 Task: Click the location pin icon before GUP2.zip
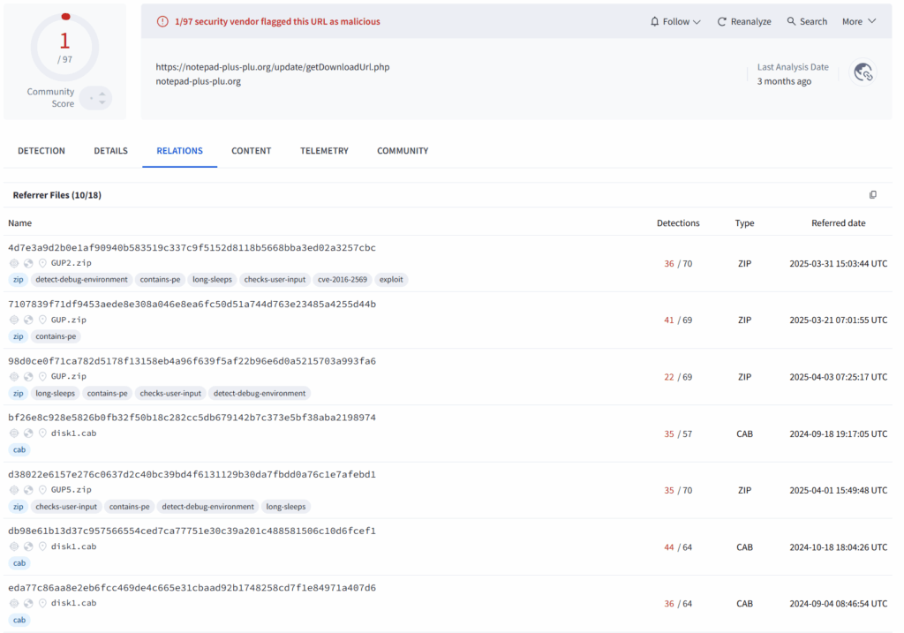(x=42, y=263)
